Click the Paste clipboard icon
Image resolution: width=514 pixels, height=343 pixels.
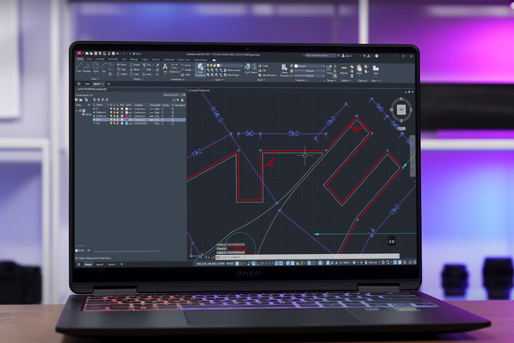point(359,69)
